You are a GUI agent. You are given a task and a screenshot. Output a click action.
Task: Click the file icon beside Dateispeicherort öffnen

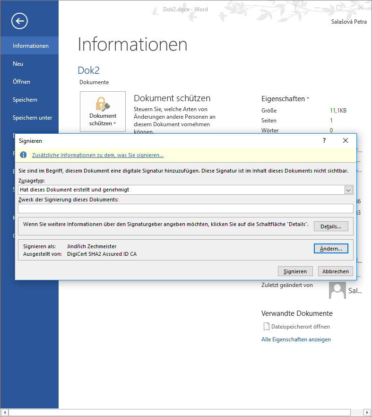(266, 326)
